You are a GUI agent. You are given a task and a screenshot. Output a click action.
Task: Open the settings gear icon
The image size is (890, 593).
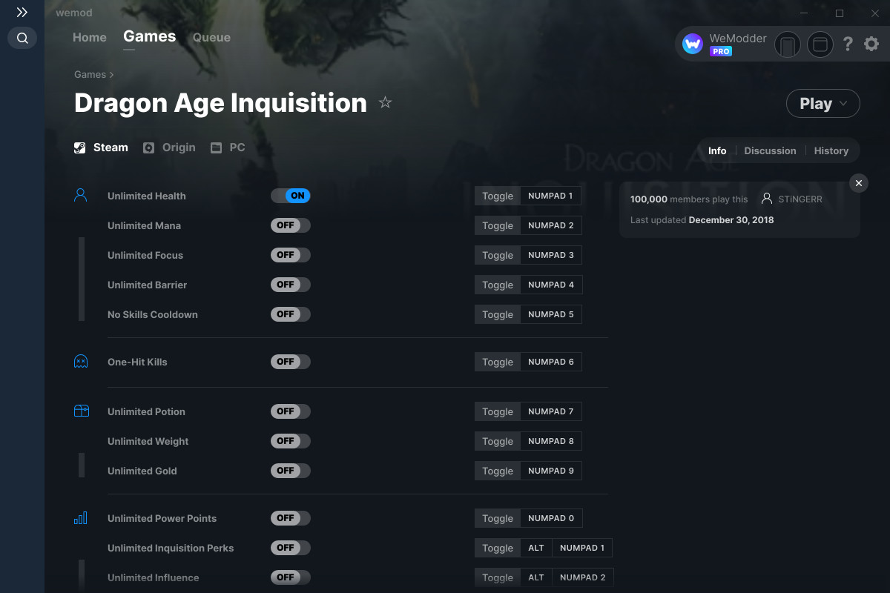pyautogui.click(x=871, y=44)
